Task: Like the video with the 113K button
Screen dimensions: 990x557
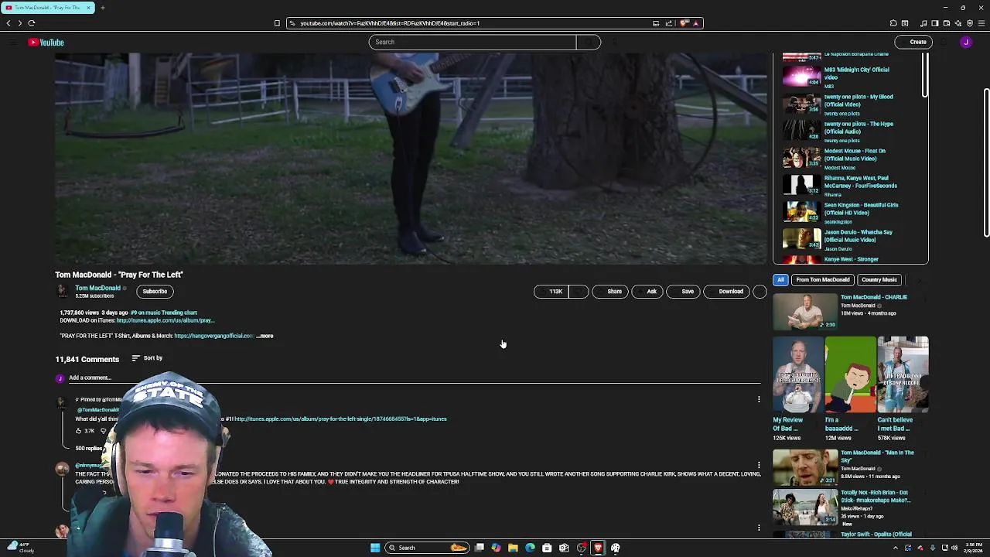Action: click(x=551, y=292)
